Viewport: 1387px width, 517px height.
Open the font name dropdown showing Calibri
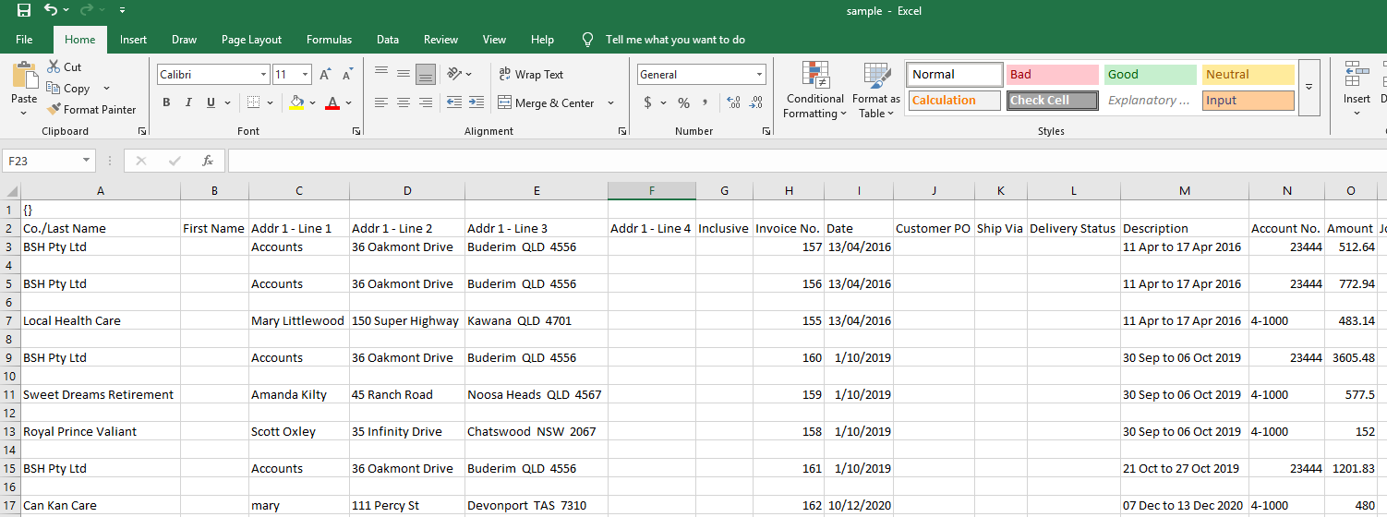point(264,75)
